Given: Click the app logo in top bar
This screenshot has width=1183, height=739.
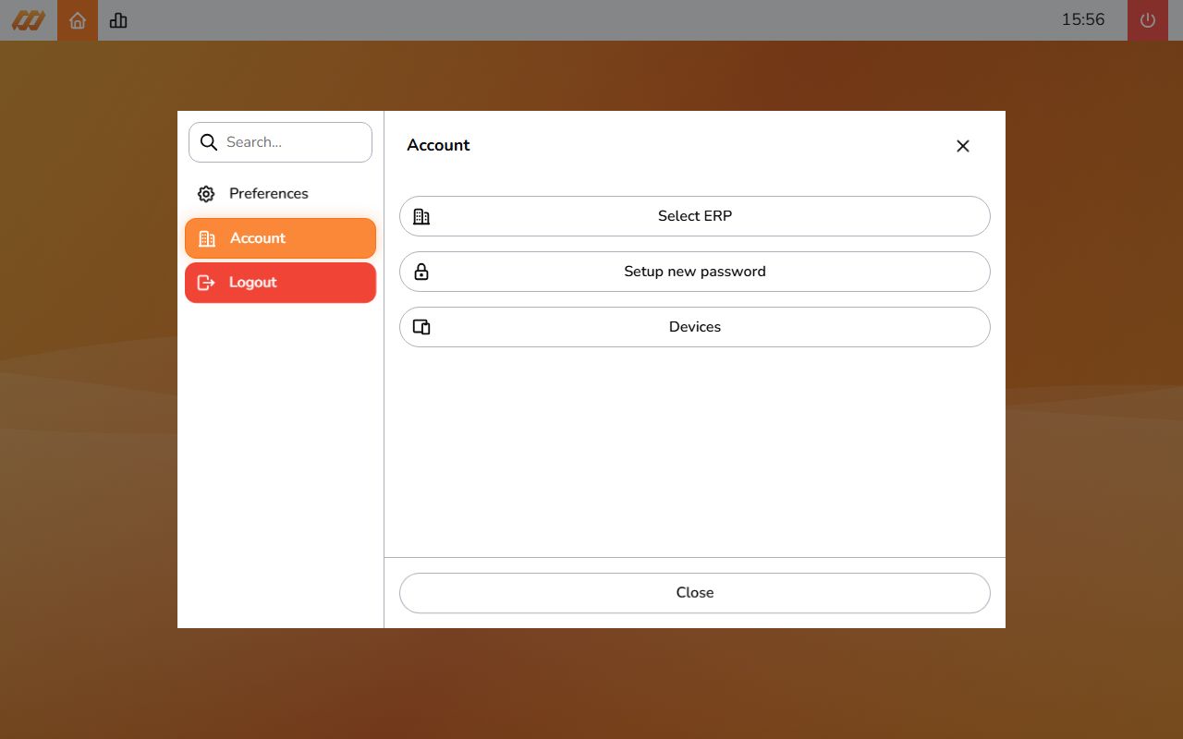Looking at the screenshot, I should 28,20.
